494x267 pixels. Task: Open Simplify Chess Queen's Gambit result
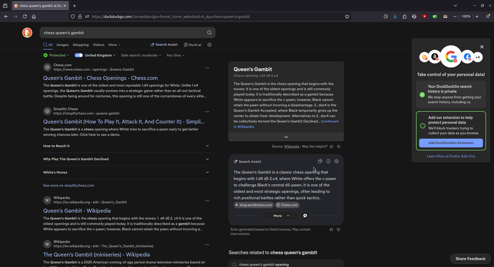[124, 122]
